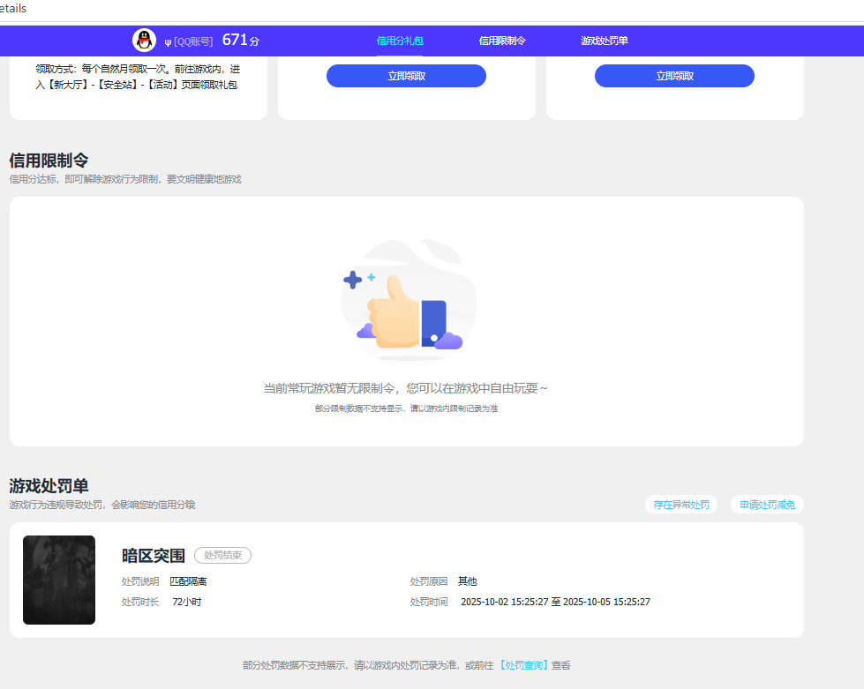The height and width of the screenshot is (689, 864).
Task: Click the 暗区突围 game title
Action: (154, 555)
